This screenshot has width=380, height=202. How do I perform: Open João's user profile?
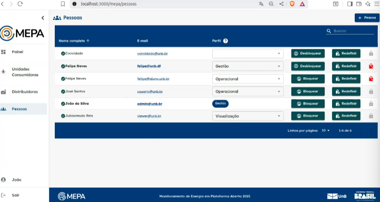click(17, 180)
